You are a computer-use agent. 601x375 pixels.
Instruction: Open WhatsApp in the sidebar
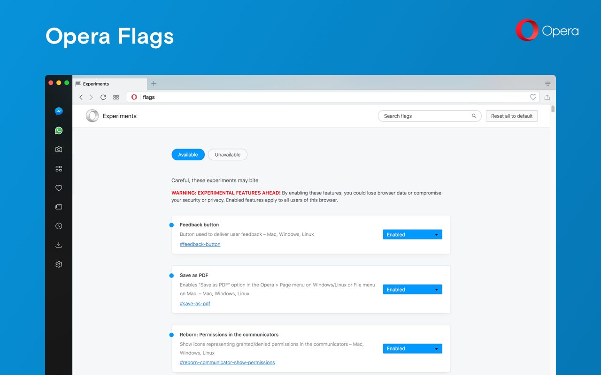coord(58,130)
